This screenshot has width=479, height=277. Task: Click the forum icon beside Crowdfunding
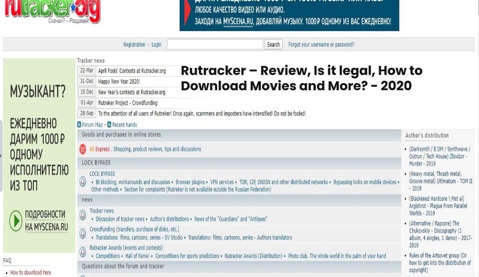pyautogui.click(x=83, y=233)
